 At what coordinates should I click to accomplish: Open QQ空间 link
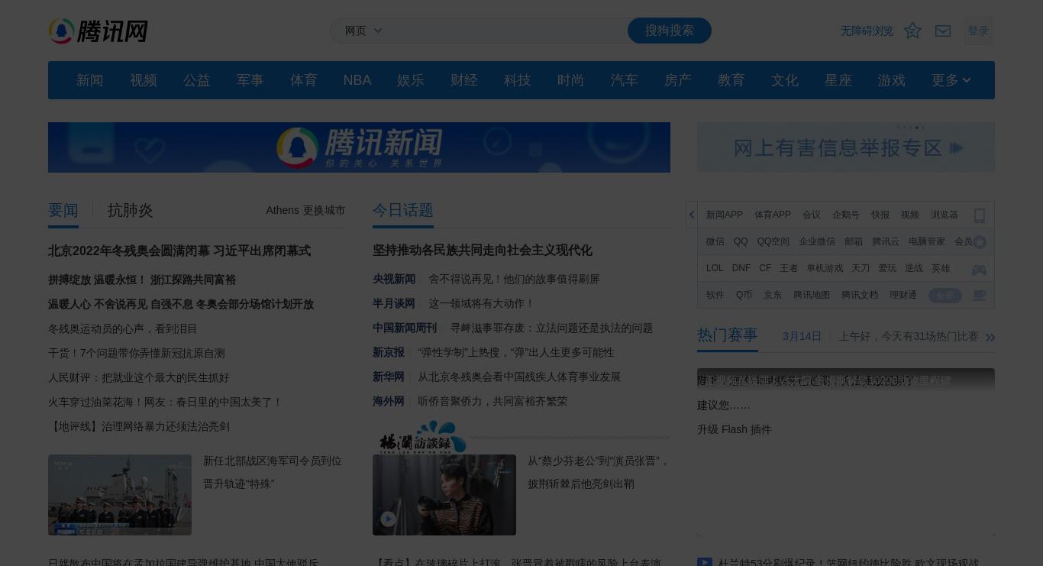pyautogui.click(x=773, y=241)
